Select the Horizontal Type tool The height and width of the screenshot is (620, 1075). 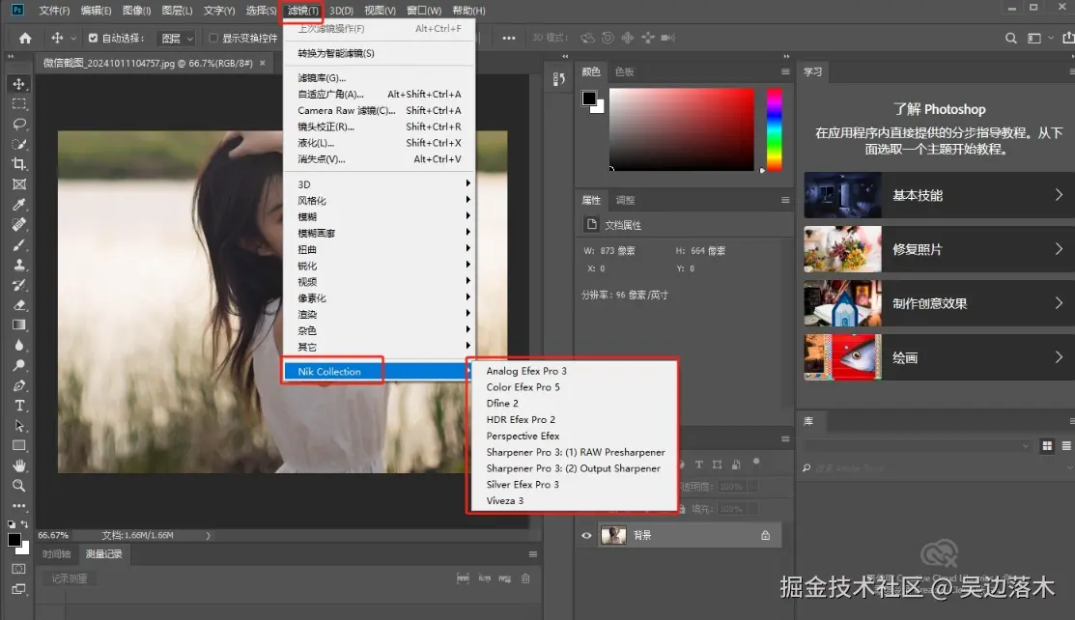coord(19,406)
